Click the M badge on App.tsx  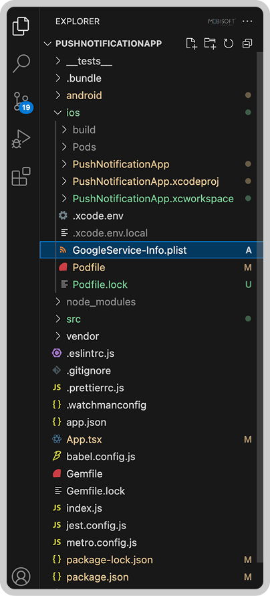[248, 439]
